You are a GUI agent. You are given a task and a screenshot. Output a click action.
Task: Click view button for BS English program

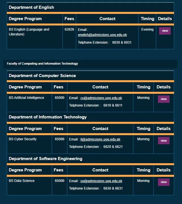pyautogui.click(x=165, y=31)
